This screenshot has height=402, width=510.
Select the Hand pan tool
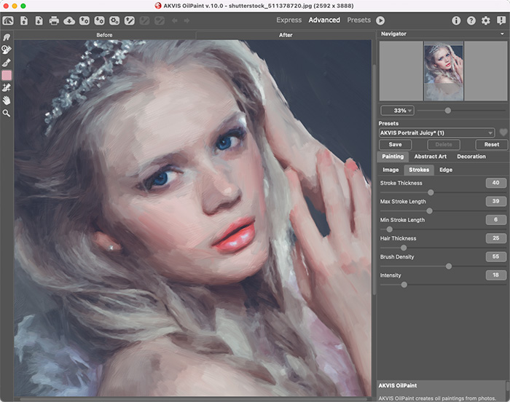tap(7, 100)
